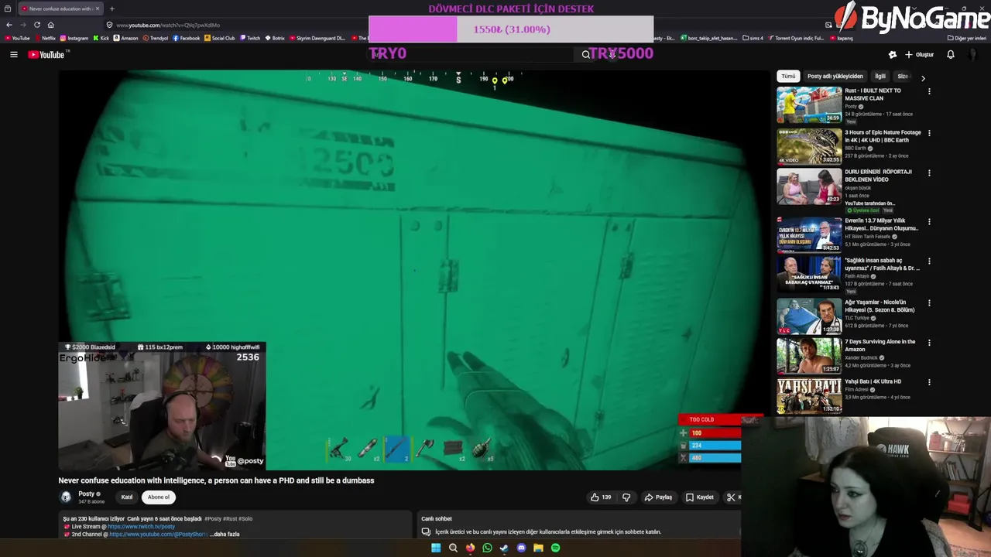Open Yahşi Batı 4K Ultra HD video

(873, 381)
